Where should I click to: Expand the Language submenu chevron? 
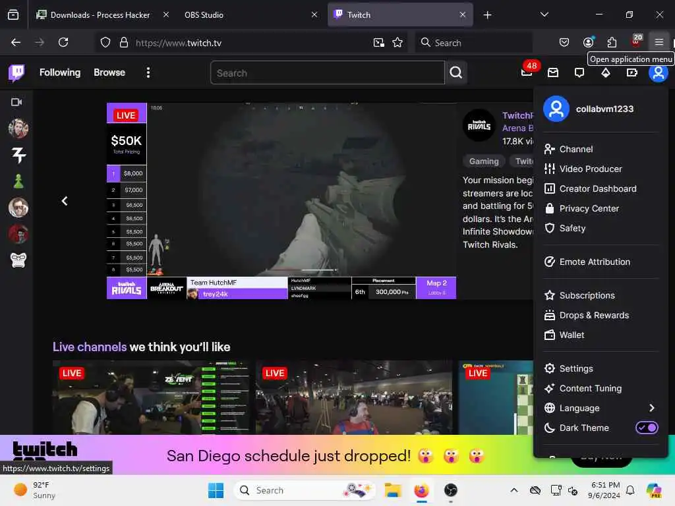tap(652, 408)
